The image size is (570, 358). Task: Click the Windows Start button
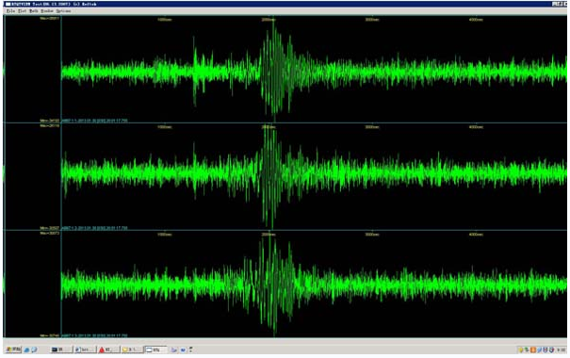13,350
